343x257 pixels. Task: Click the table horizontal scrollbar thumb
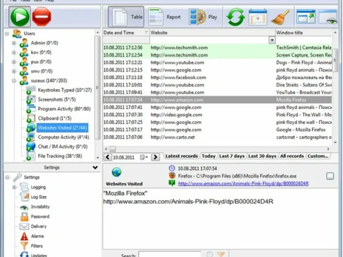point(113,149)
